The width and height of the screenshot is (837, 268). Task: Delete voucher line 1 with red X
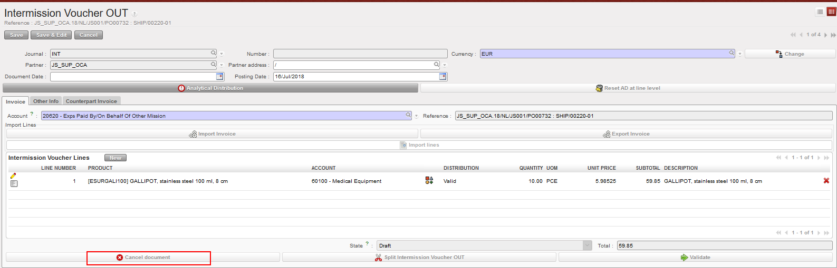click(826, 180)
